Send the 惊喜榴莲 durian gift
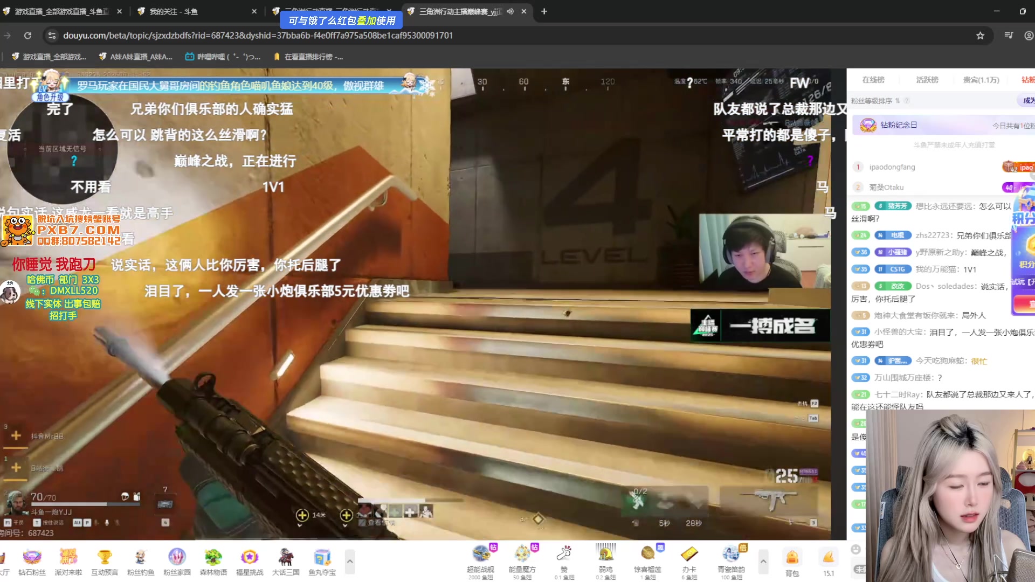This screenshot has height=582, width=1035. pos(647,561)
